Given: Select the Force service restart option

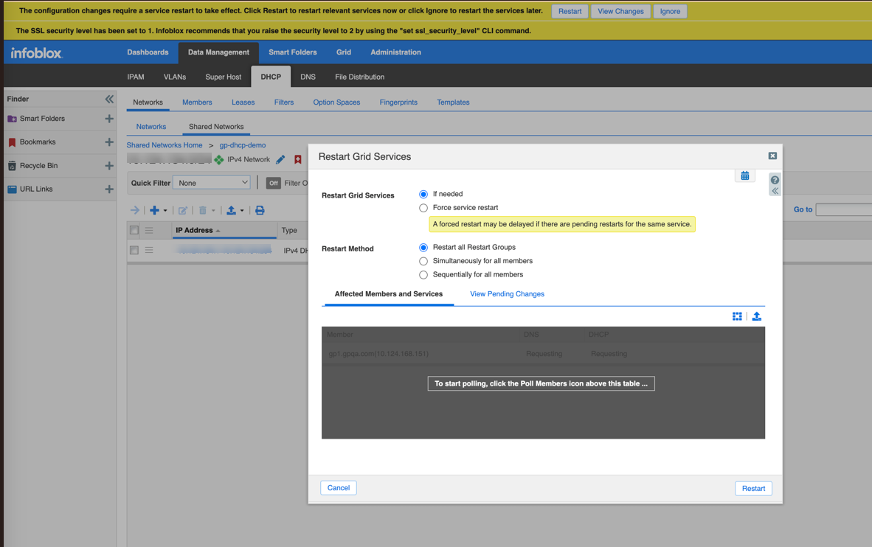Looking at the screenshot, I should pyautogui.click(x=423, y=208).
